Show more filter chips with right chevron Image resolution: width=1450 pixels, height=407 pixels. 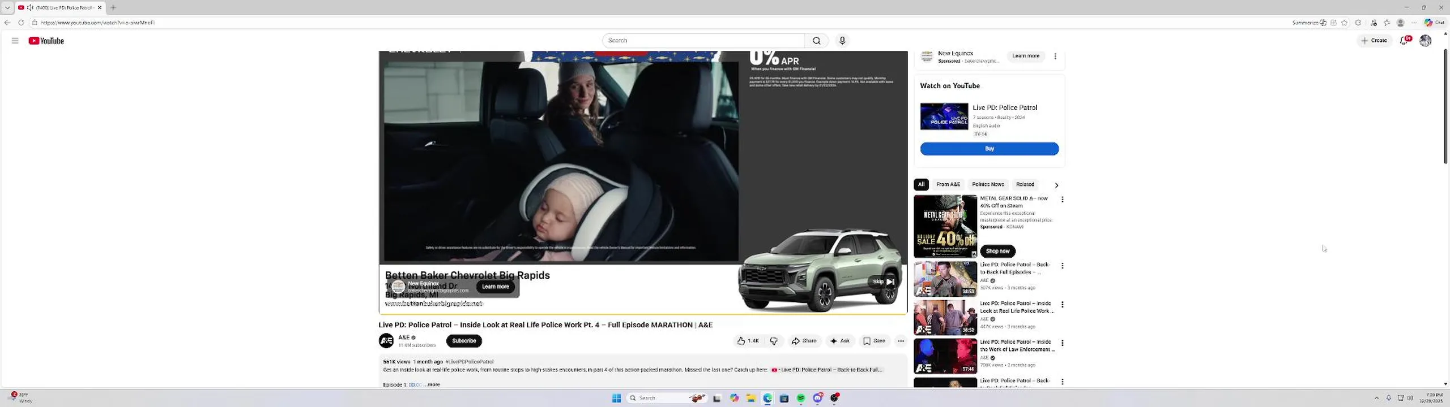pos(1056,185)
